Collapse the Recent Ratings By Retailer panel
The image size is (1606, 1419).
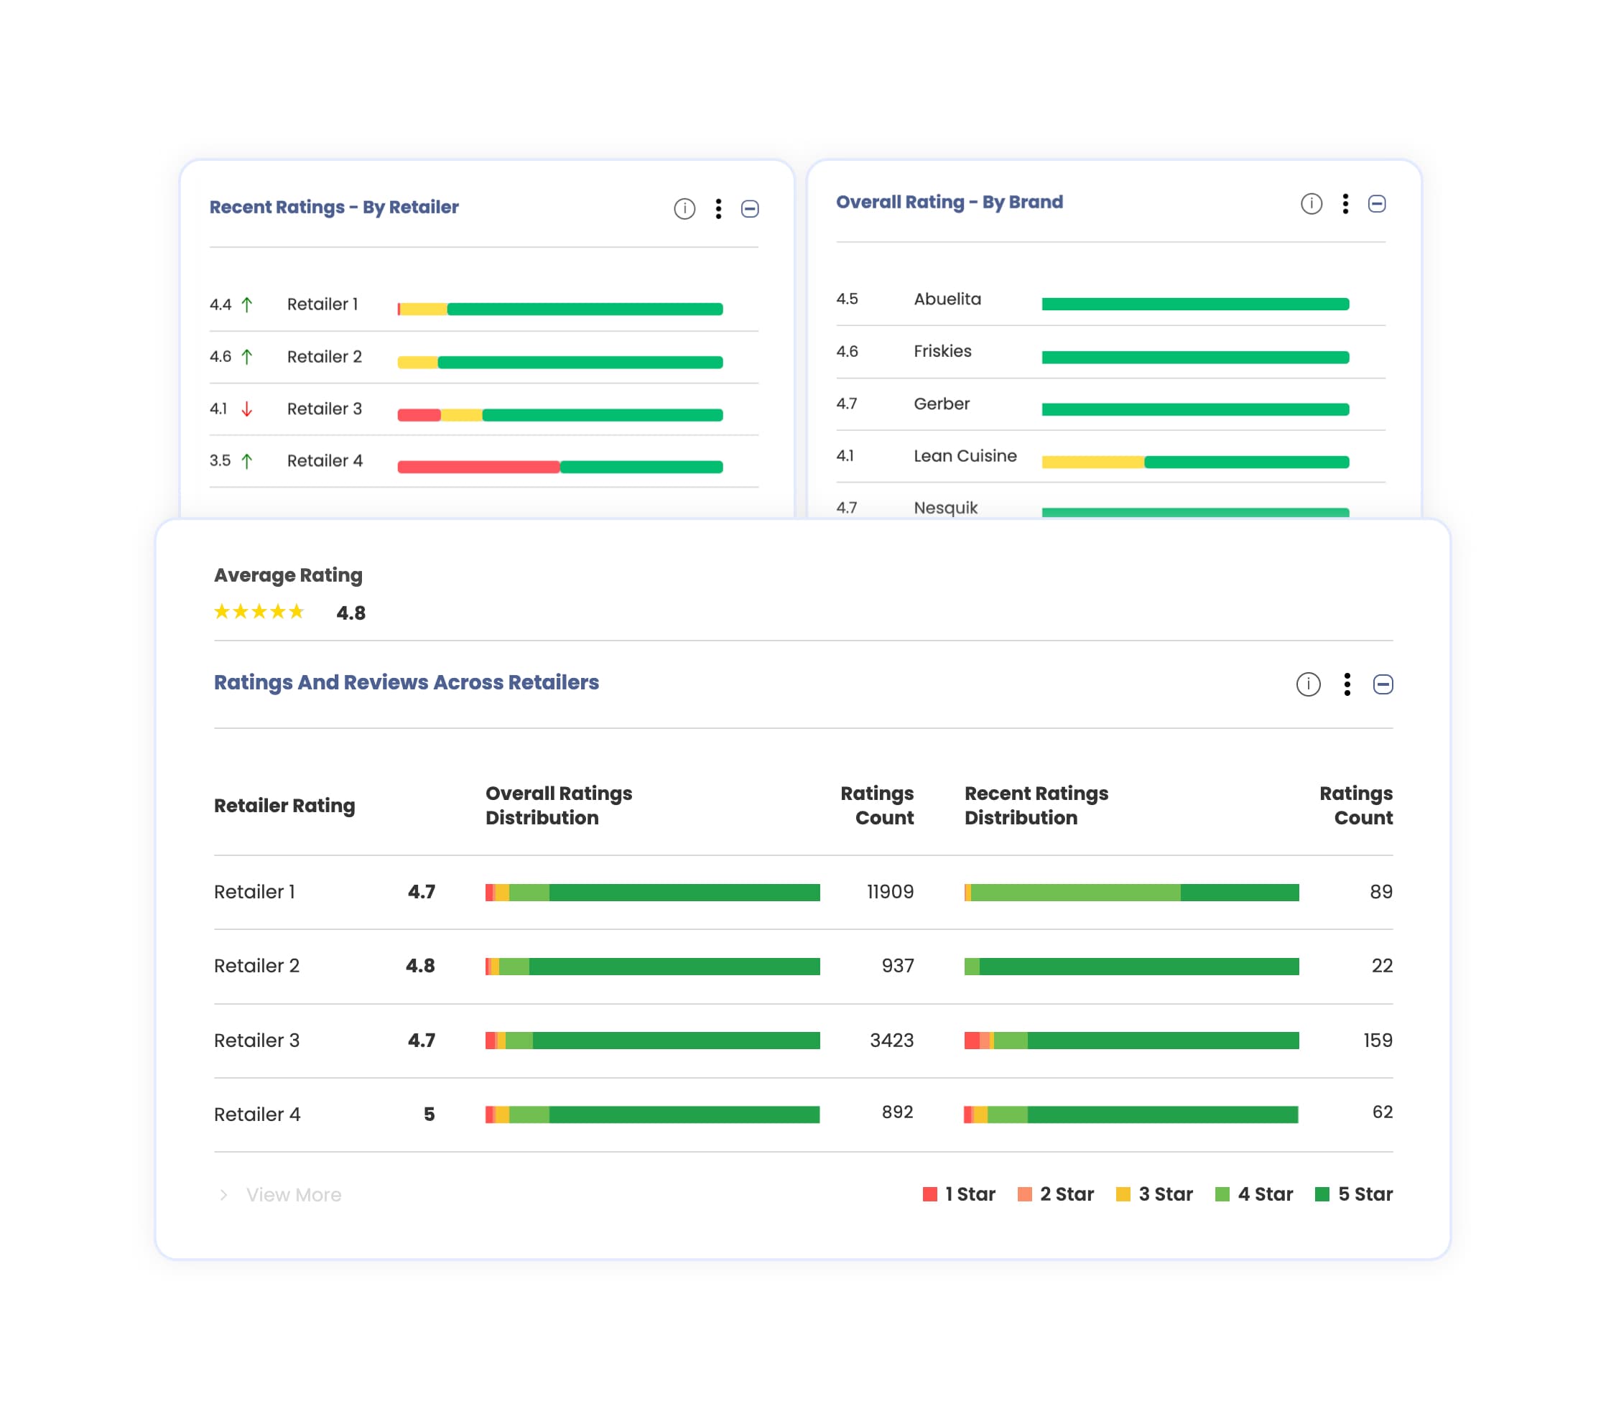(750, 209)
